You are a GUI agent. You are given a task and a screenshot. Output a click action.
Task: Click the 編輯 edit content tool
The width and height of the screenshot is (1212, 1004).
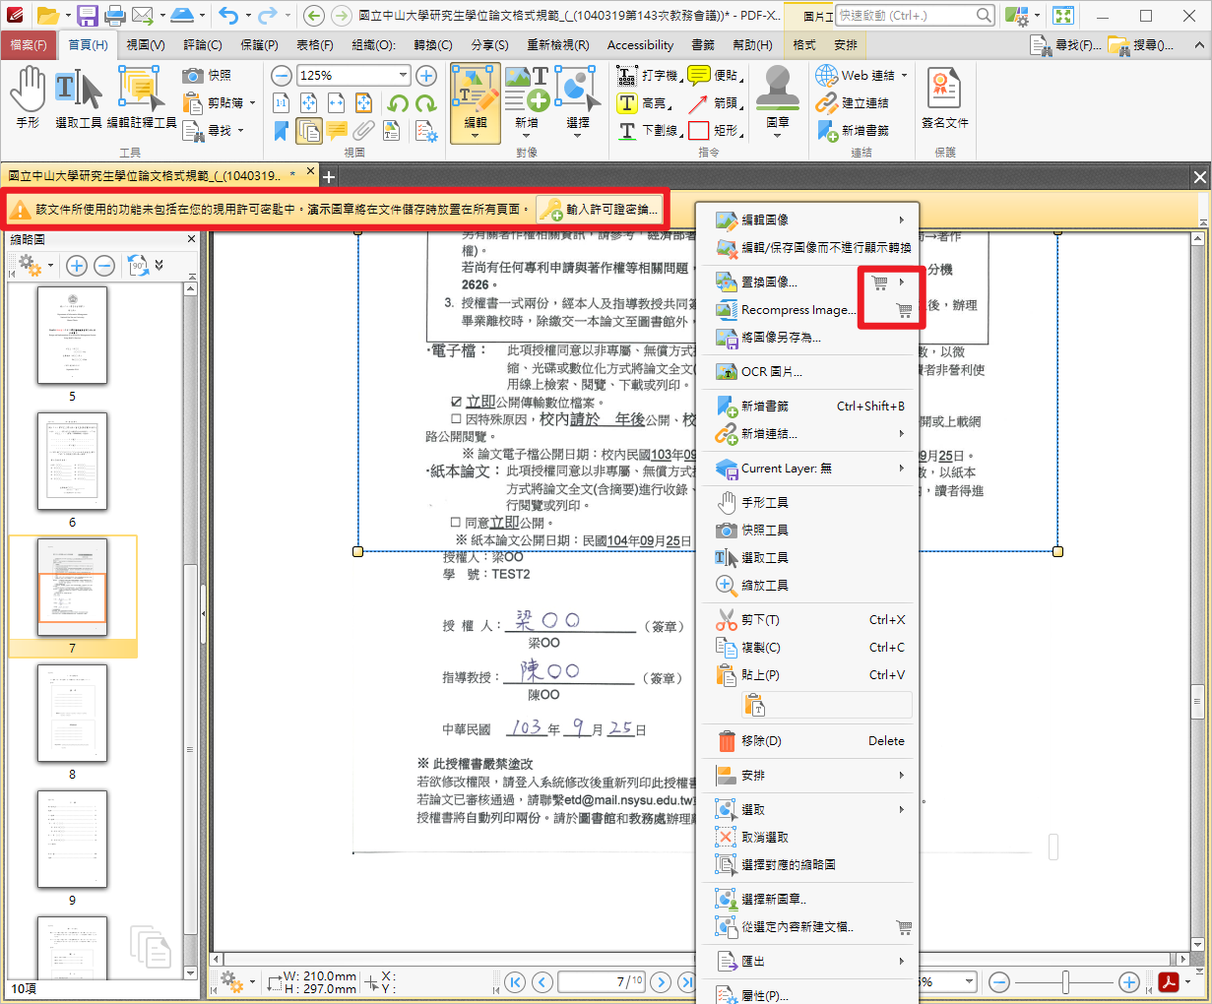[x=476, y=102]
